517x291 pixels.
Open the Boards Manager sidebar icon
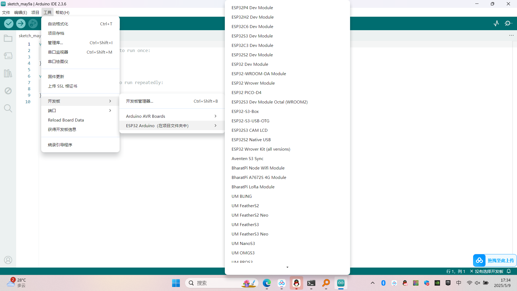click(8, 56)
